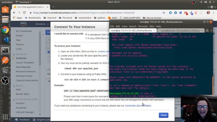The height and width of the screenshot is (122, 217).
Task: Open the Files manager dock icon
Action: pos(5,20)
